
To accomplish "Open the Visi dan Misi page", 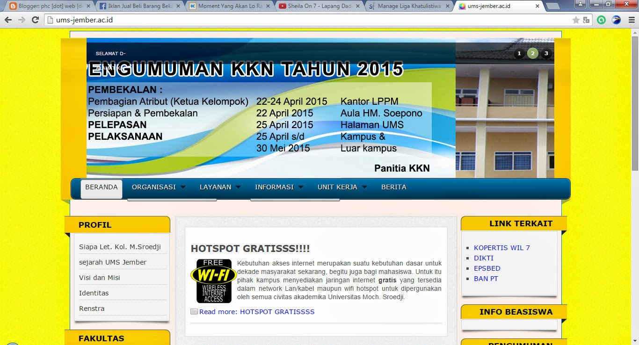I will (x=100, y=278).
